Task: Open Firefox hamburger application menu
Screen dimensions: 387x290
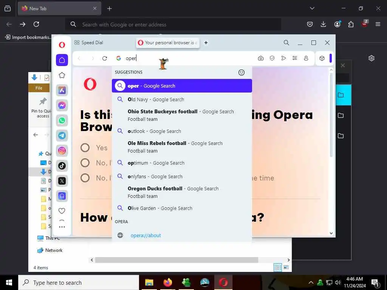Action: (x=378, y=24)
